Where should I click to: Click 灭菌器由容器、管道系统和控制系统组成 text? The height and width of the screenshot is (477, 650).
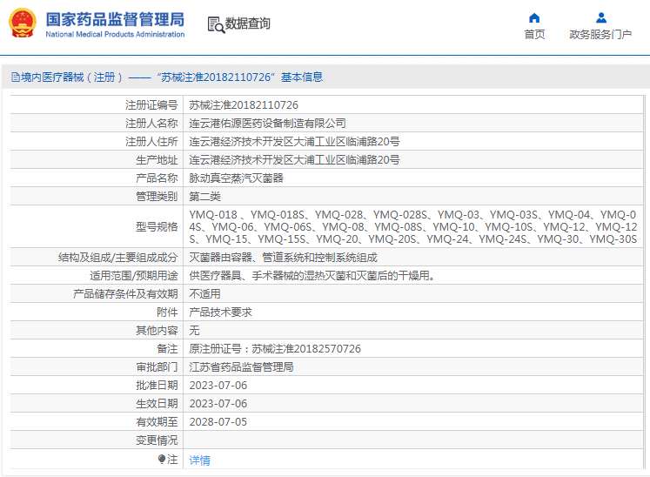pyautogui.click(x=283, y=258)
